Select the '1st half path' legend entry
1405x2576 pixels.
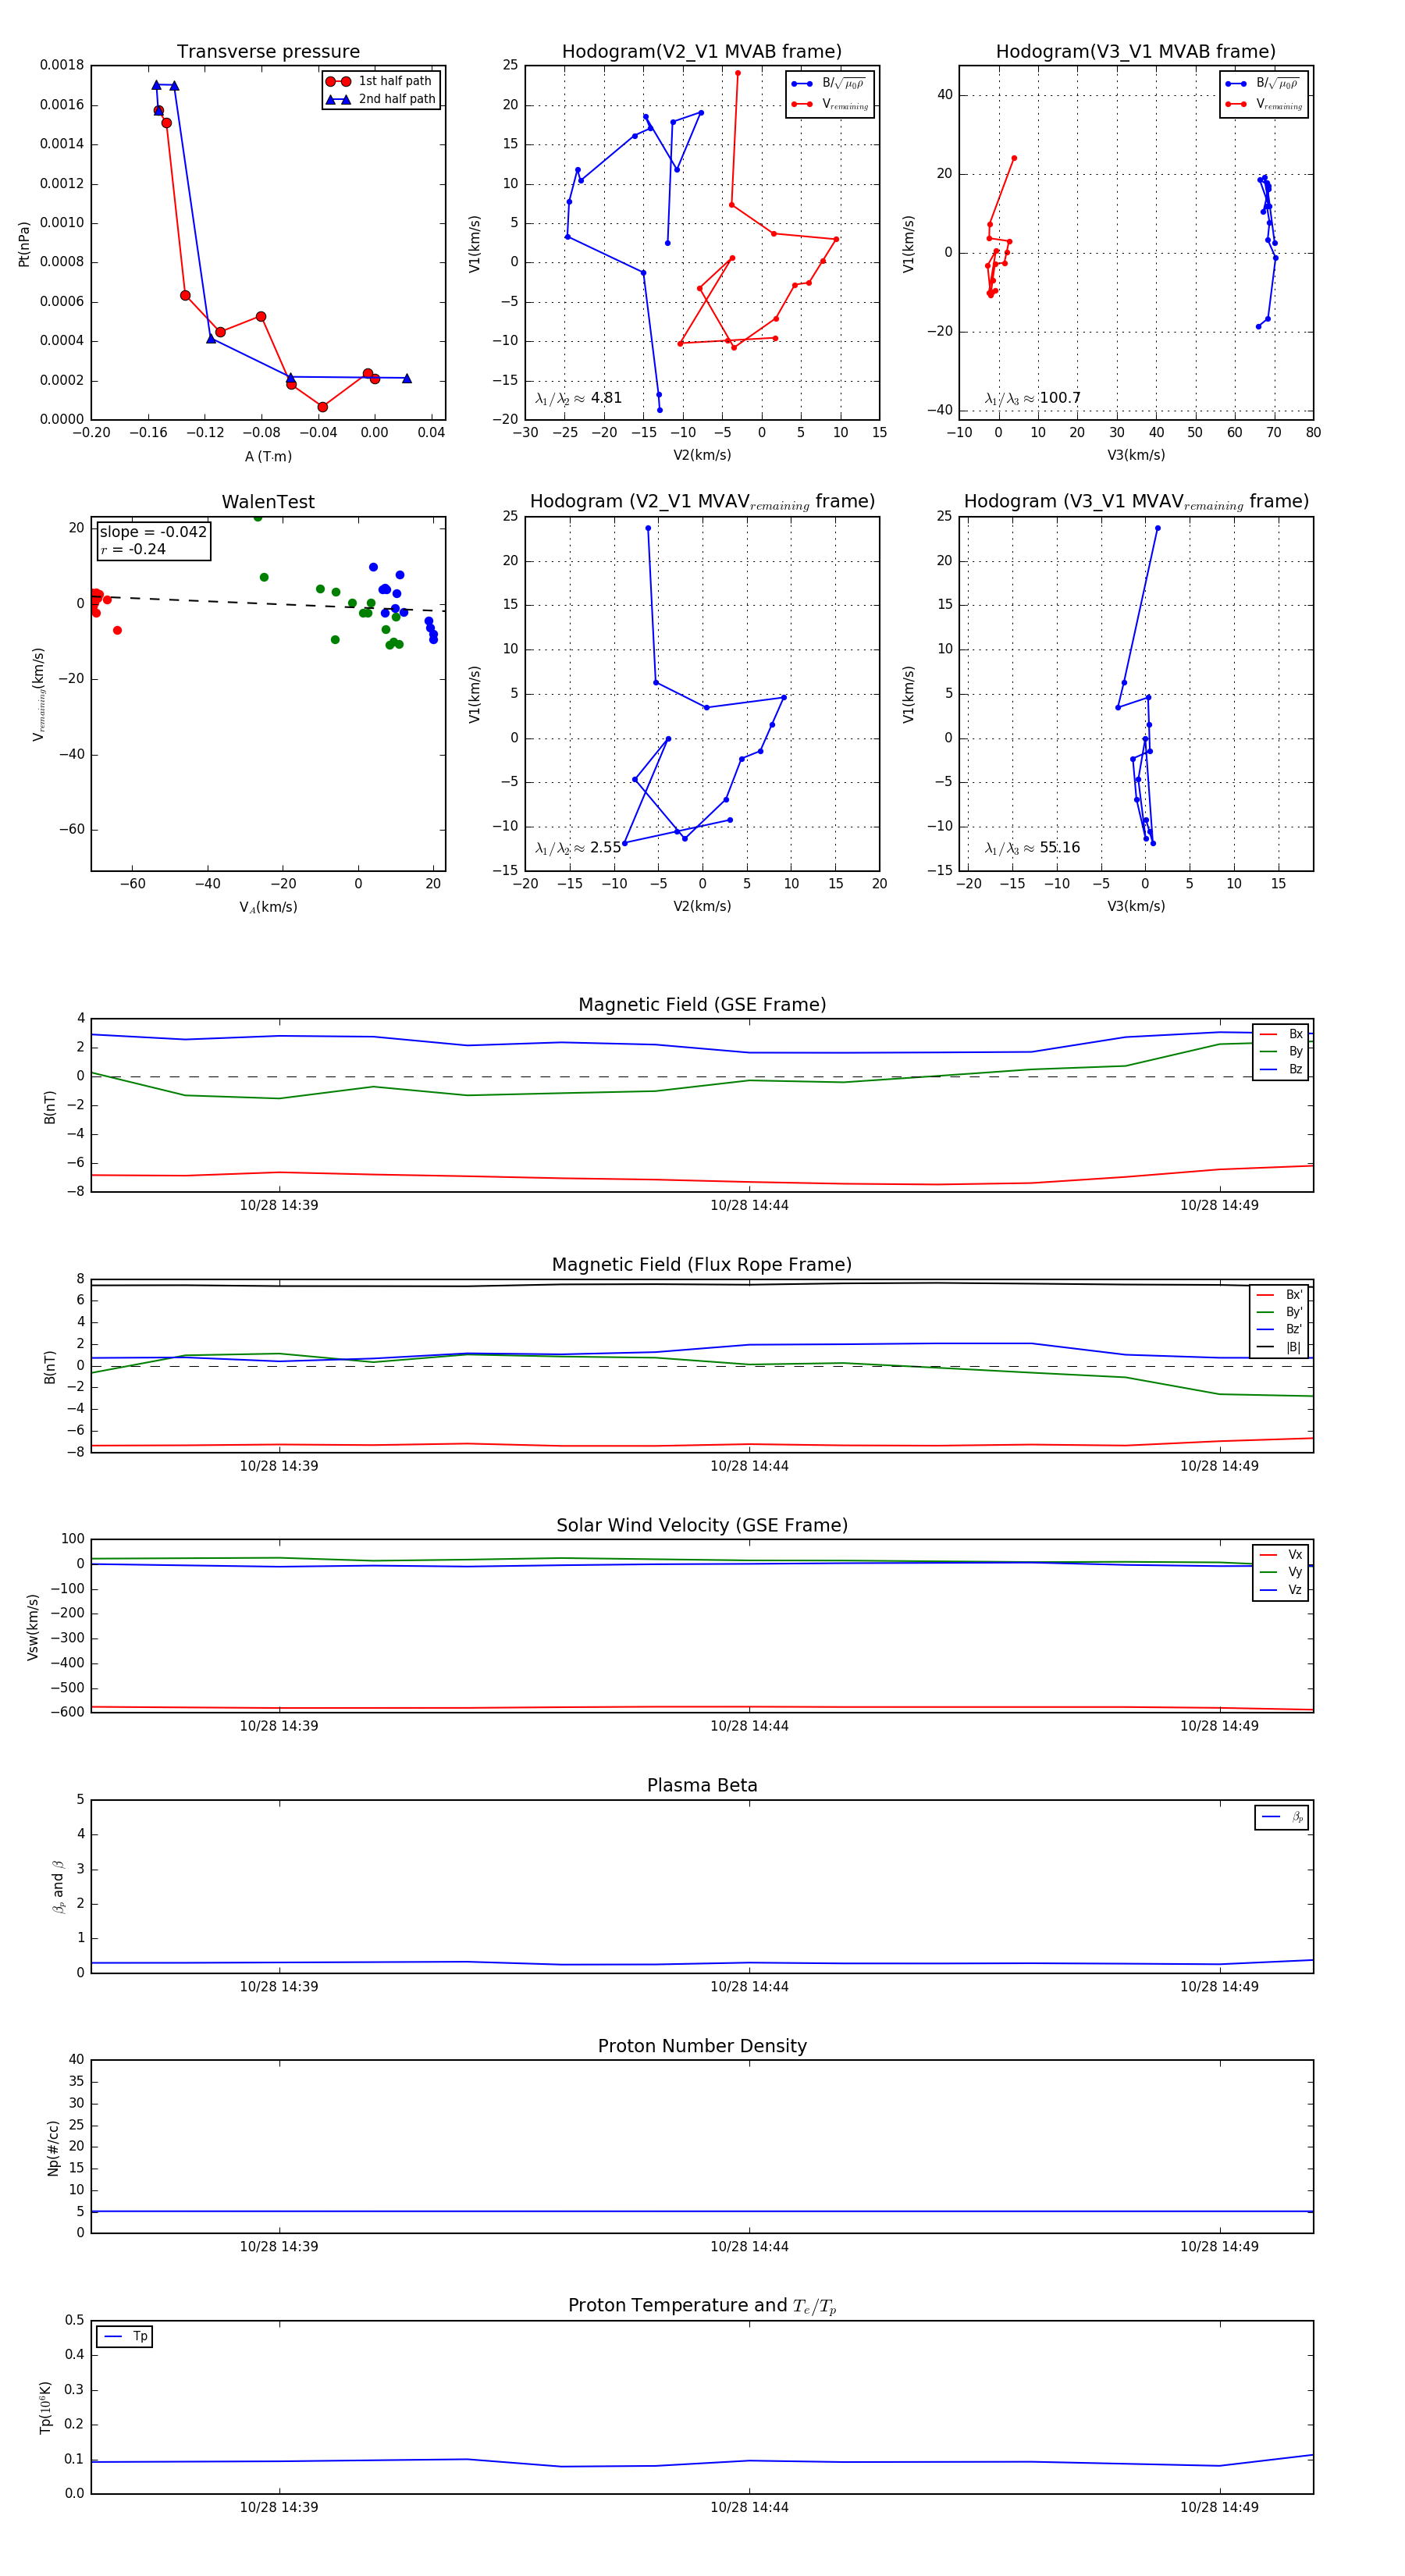(x=380, y=81)
